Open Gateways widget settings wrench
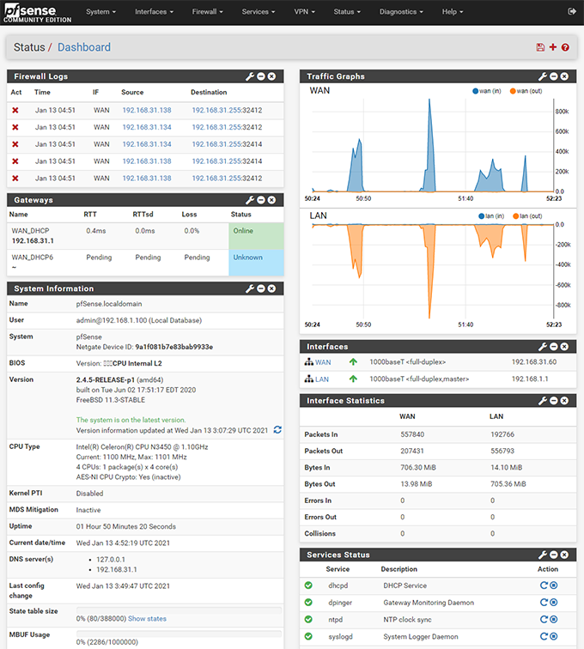584x649 pixels. point(250,200)
